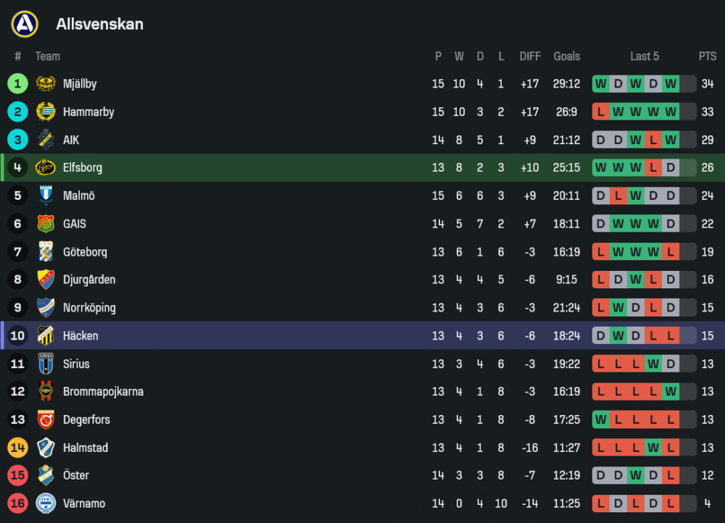Click the AIK team crest
725x523 pixels.
point(46,140)
